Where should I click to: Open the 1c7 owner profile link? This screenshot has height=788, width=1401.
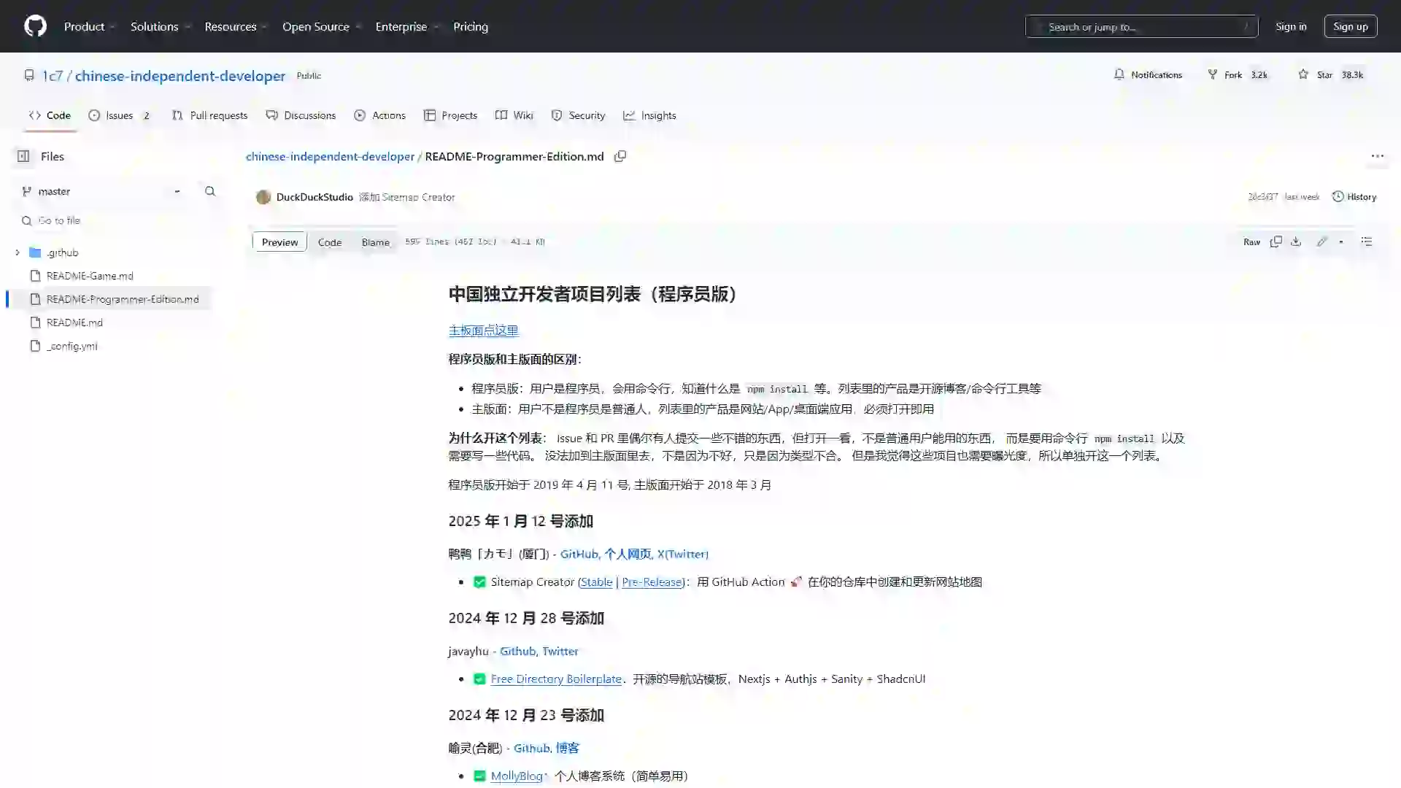(x=52, y=76)
